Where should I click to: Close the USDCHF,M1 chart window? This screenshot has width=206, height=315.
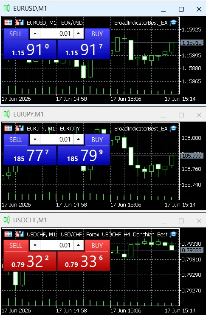coord(199,221)
